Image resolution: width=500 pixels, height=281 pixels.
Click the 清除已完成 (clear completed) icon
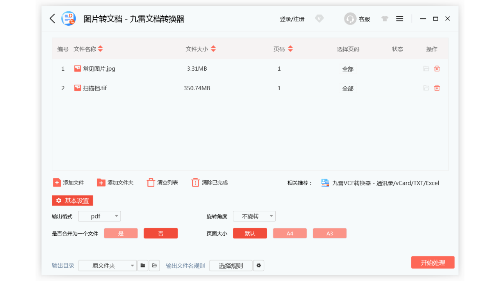[x=195, y=182]
